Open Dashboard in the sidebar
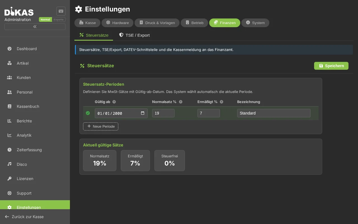 pyautogui.click(x=35, y=49)
